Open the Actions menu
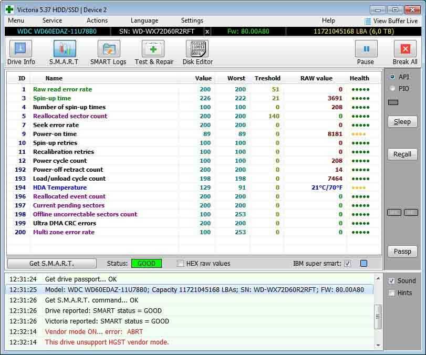The height and width of the screenshot is (355, 426). pos(97,20)
